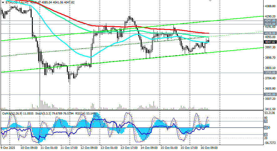Click the current price label 4047.82
277x151 pixels.
click(x=270, y=42)
